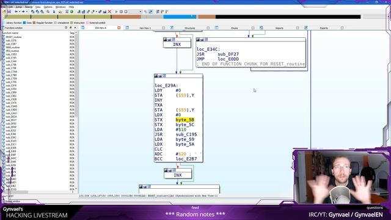Close the Enums tab
The height and width of the screenshot is (220, 391).
click(253, 28)
